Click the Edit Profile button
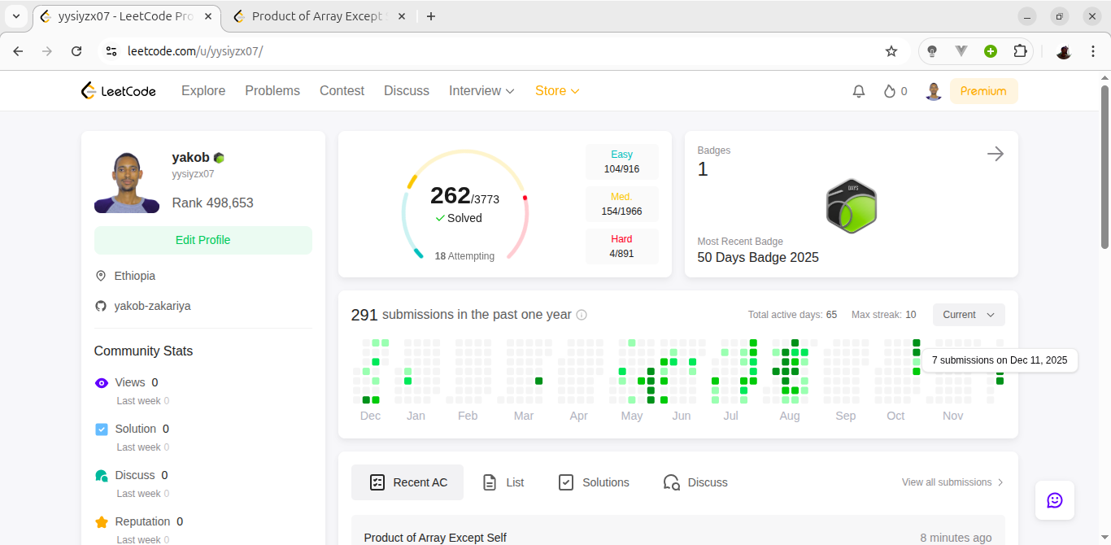This screenshot has width=1111, height=545. [203, 240]
